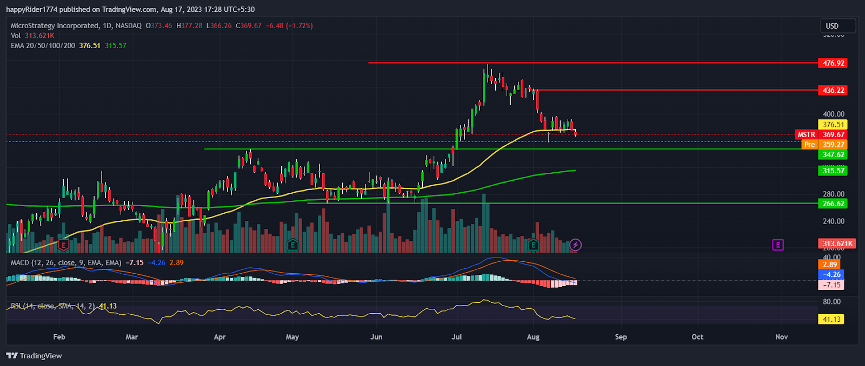Click the Oct label on the time axis
The height and width of the screenshot is (366, 865).
click(x=697, y=337)
